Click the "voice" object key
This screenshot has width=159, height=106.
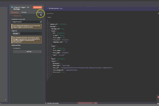54,61
